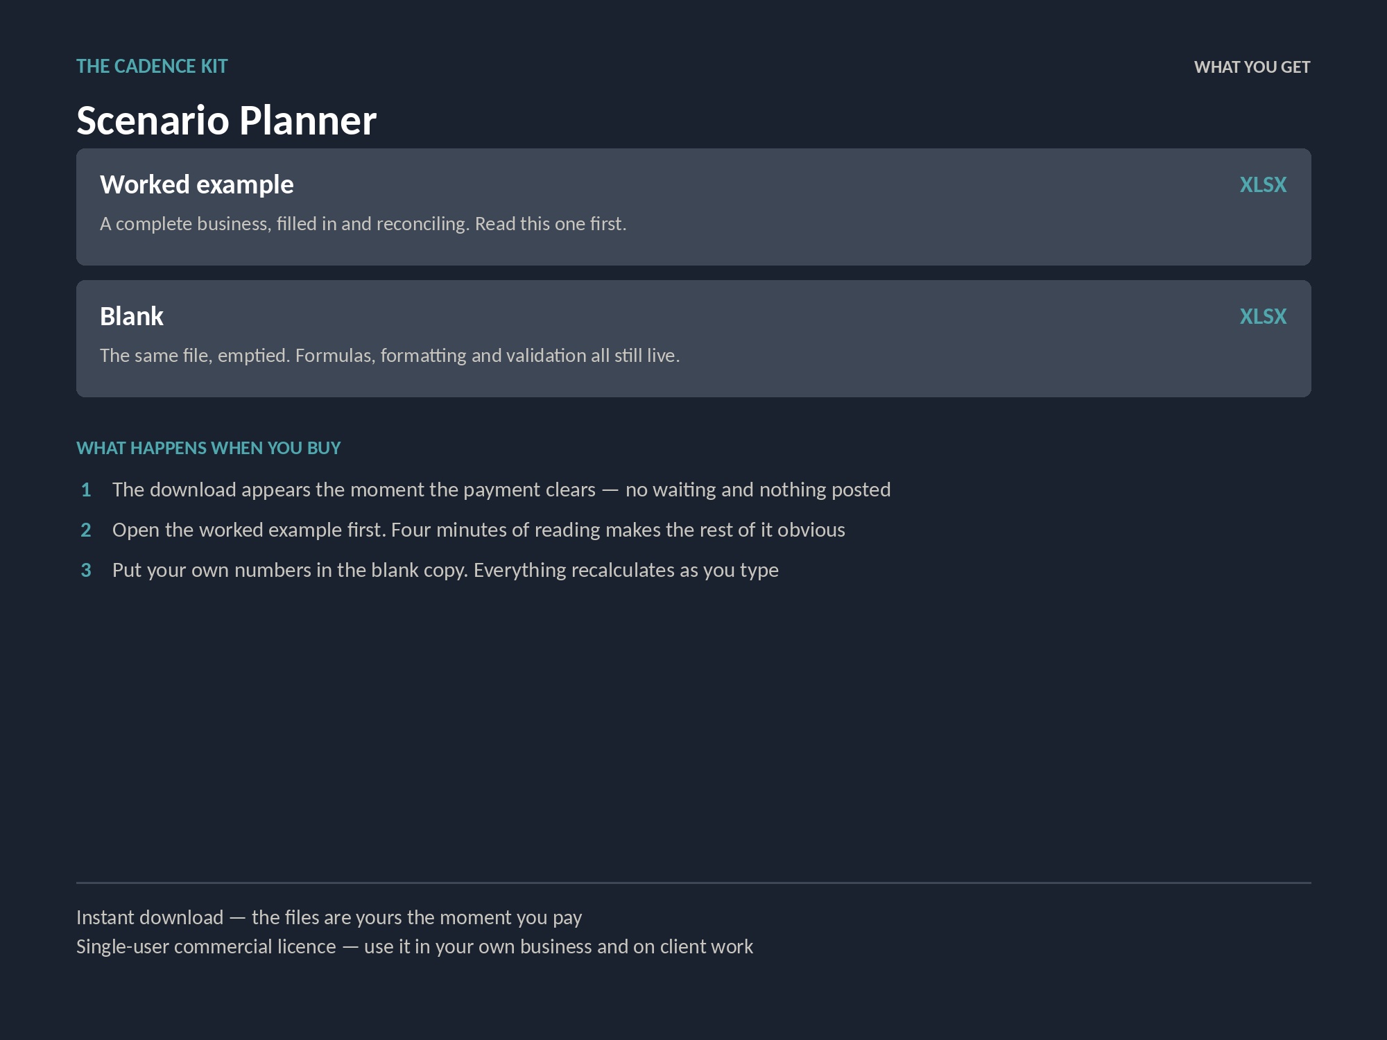Screen dimensions: 1387x1040
Task: Click XLSX badge on Worked example
Action: (1263, 185)
